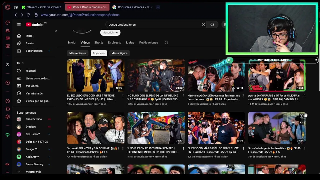Open the Listas tab
The width and height of the screenshot is (320, 180).
[130, 42]
